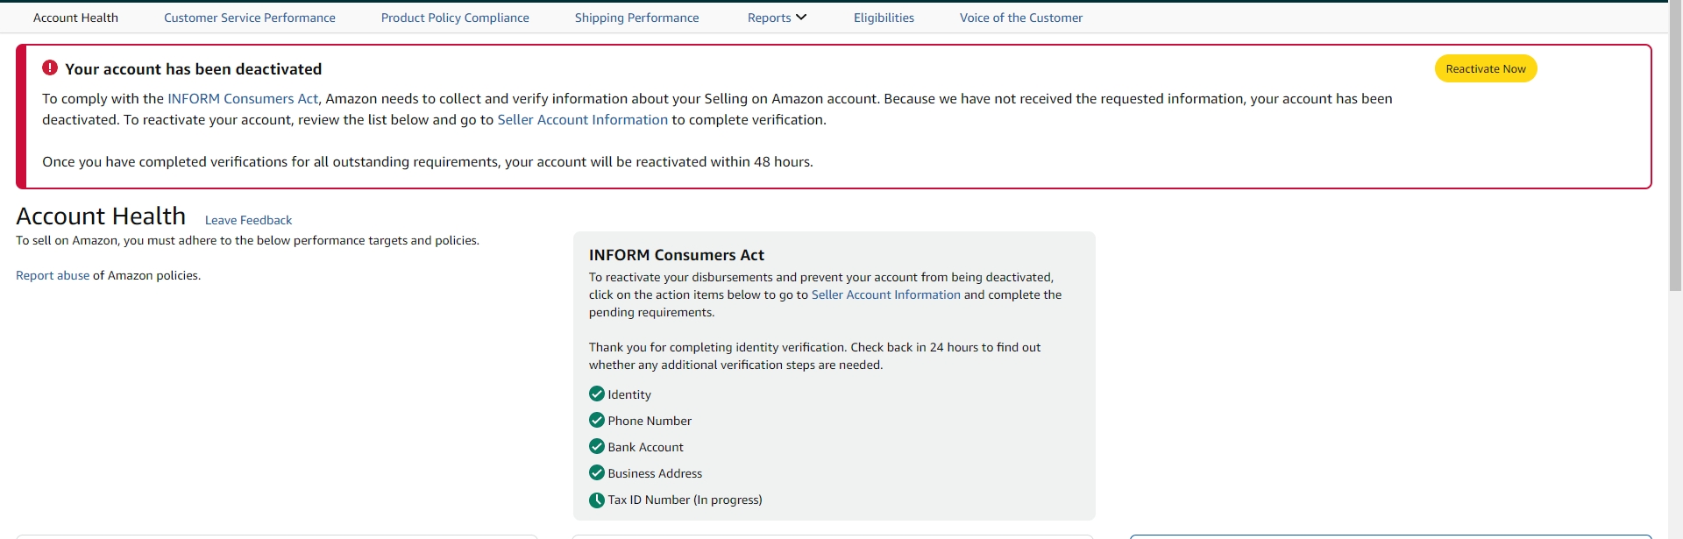Click red deactivation alert icon
The image size is (1683, 539).
[50, 67]
